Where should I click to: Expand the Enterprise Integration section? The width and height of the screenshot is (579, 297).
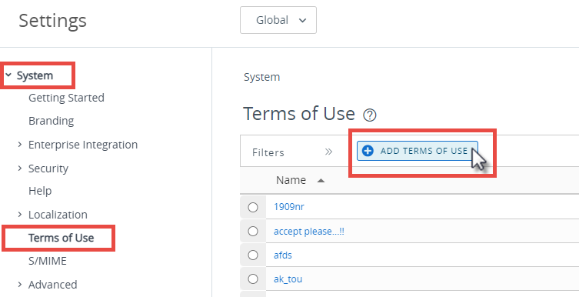coord(20,145)
